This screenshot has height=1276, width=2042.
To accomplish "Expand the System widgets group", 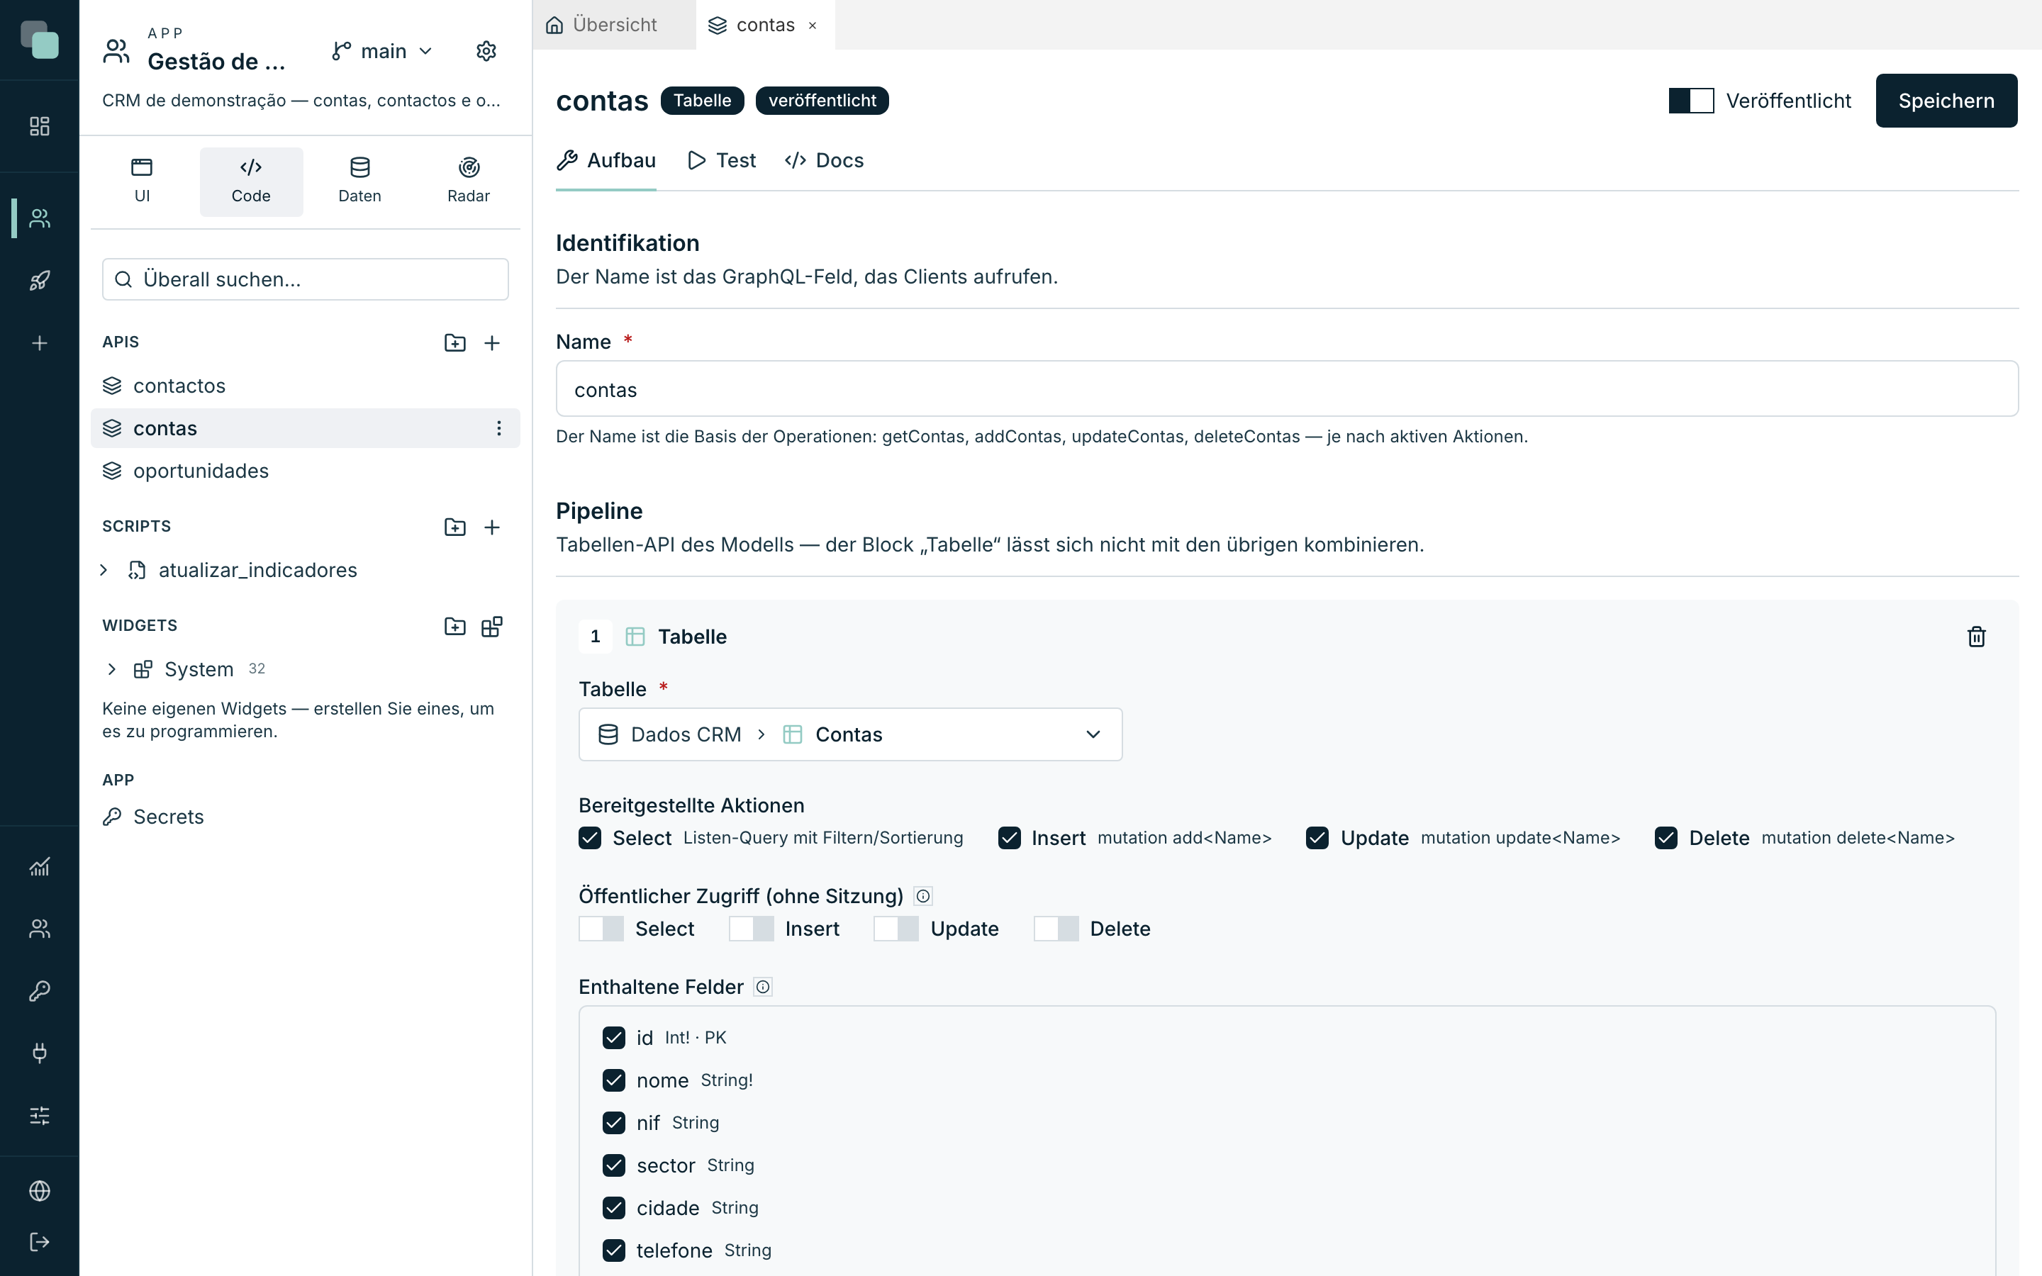I will [x=111, y=669].
